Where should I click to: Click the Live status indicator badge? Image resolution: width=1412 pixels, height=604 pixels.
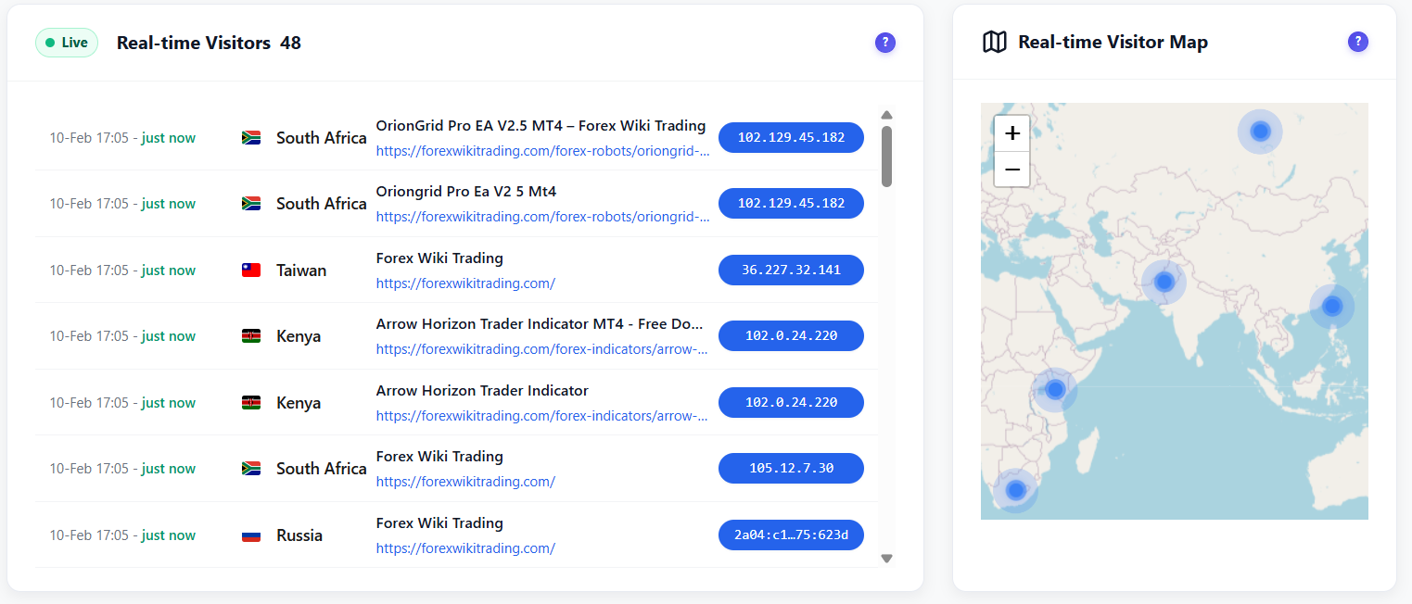(x=66, y=43)
